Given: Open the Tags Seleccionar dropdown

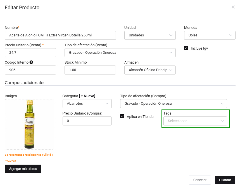Looking at the screenshot, I should (x=195, y=121).
